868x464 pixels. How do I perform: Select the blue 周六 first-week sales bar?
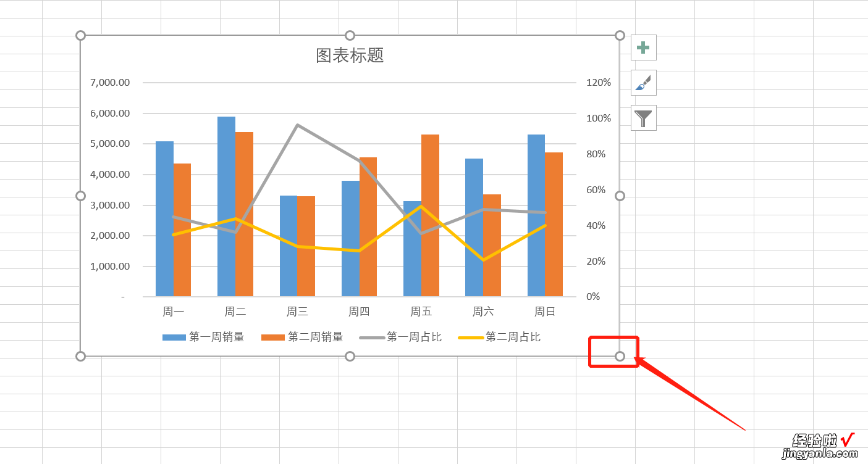click(x=474, y=228)
